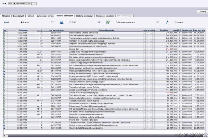The width and height of the screenshot is (208, 138).
Task: Switch to the Aktualnie tab
Action: (6, 16)
